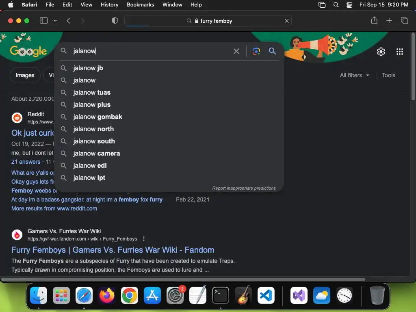Click the blue Google search magnifier button
The image size is (416, 312).
[272, 51]
